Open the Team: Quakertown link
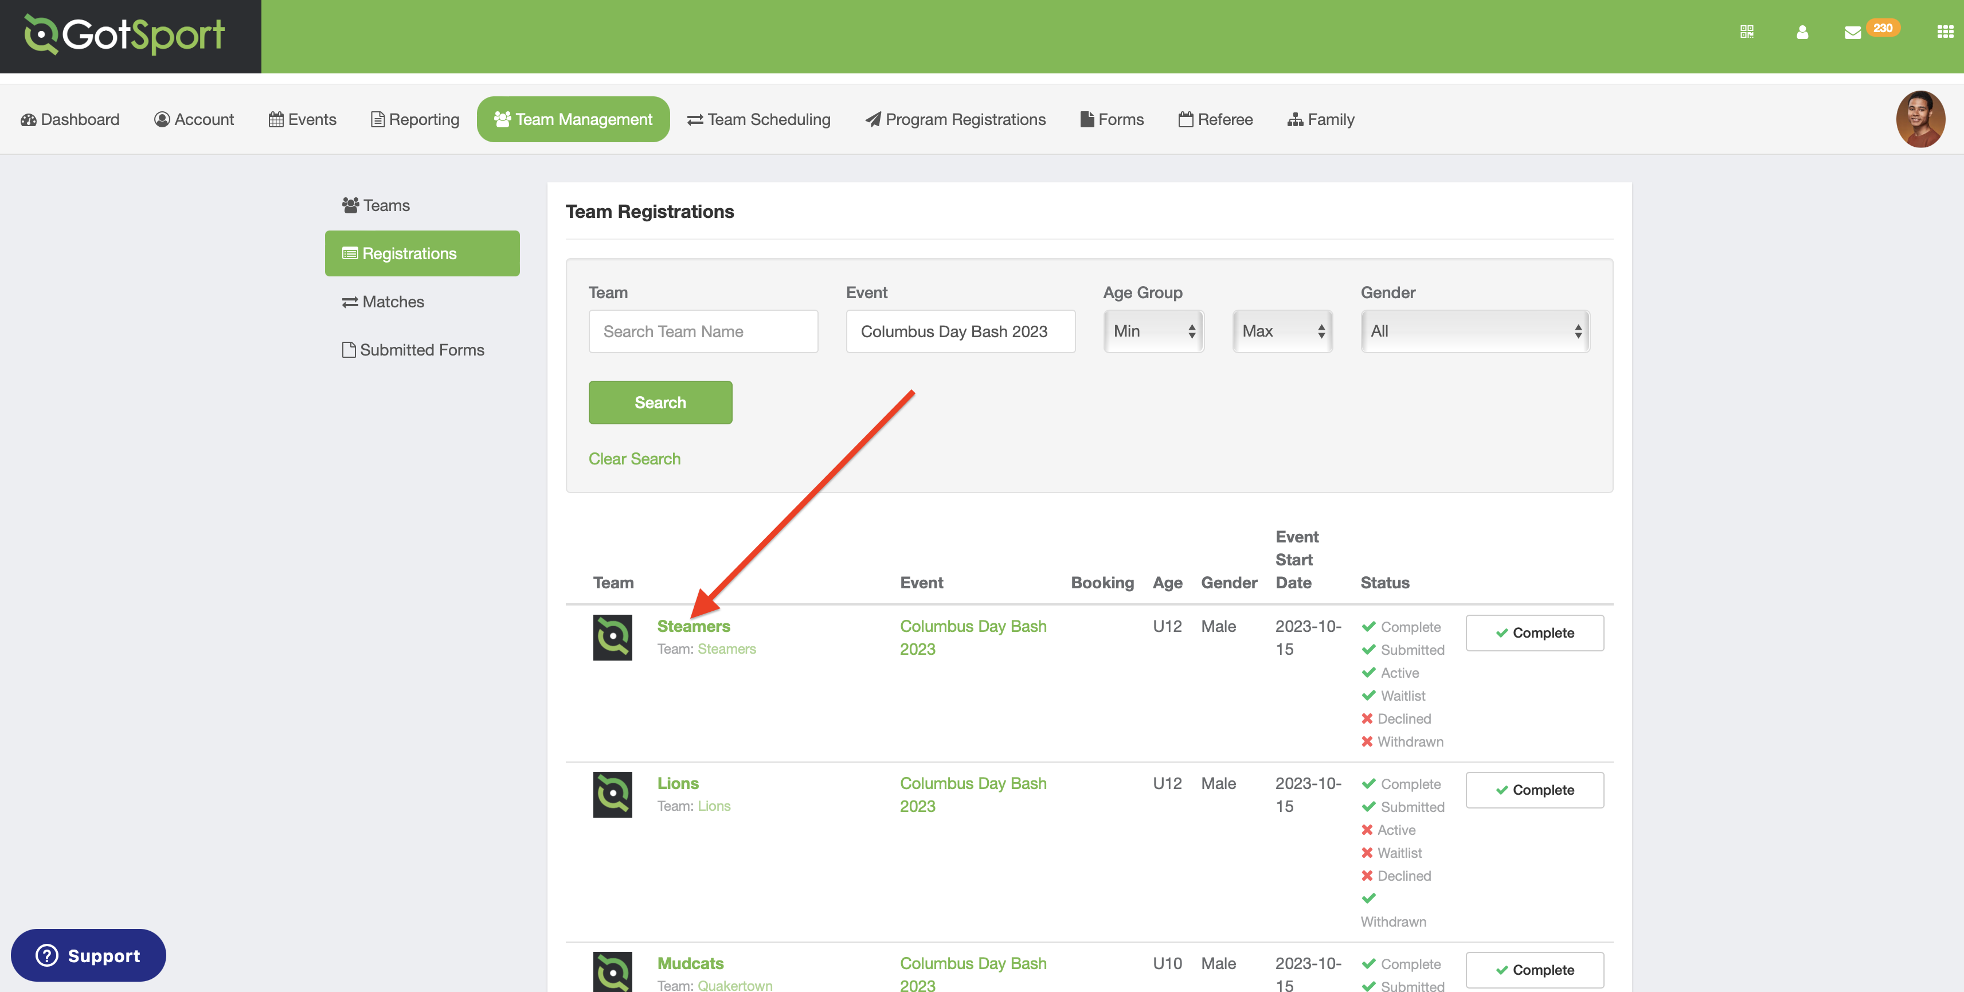 [735, 985]
